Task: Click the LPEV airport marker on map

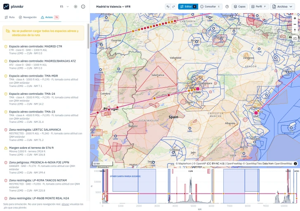Action: [x=116, y=136]
